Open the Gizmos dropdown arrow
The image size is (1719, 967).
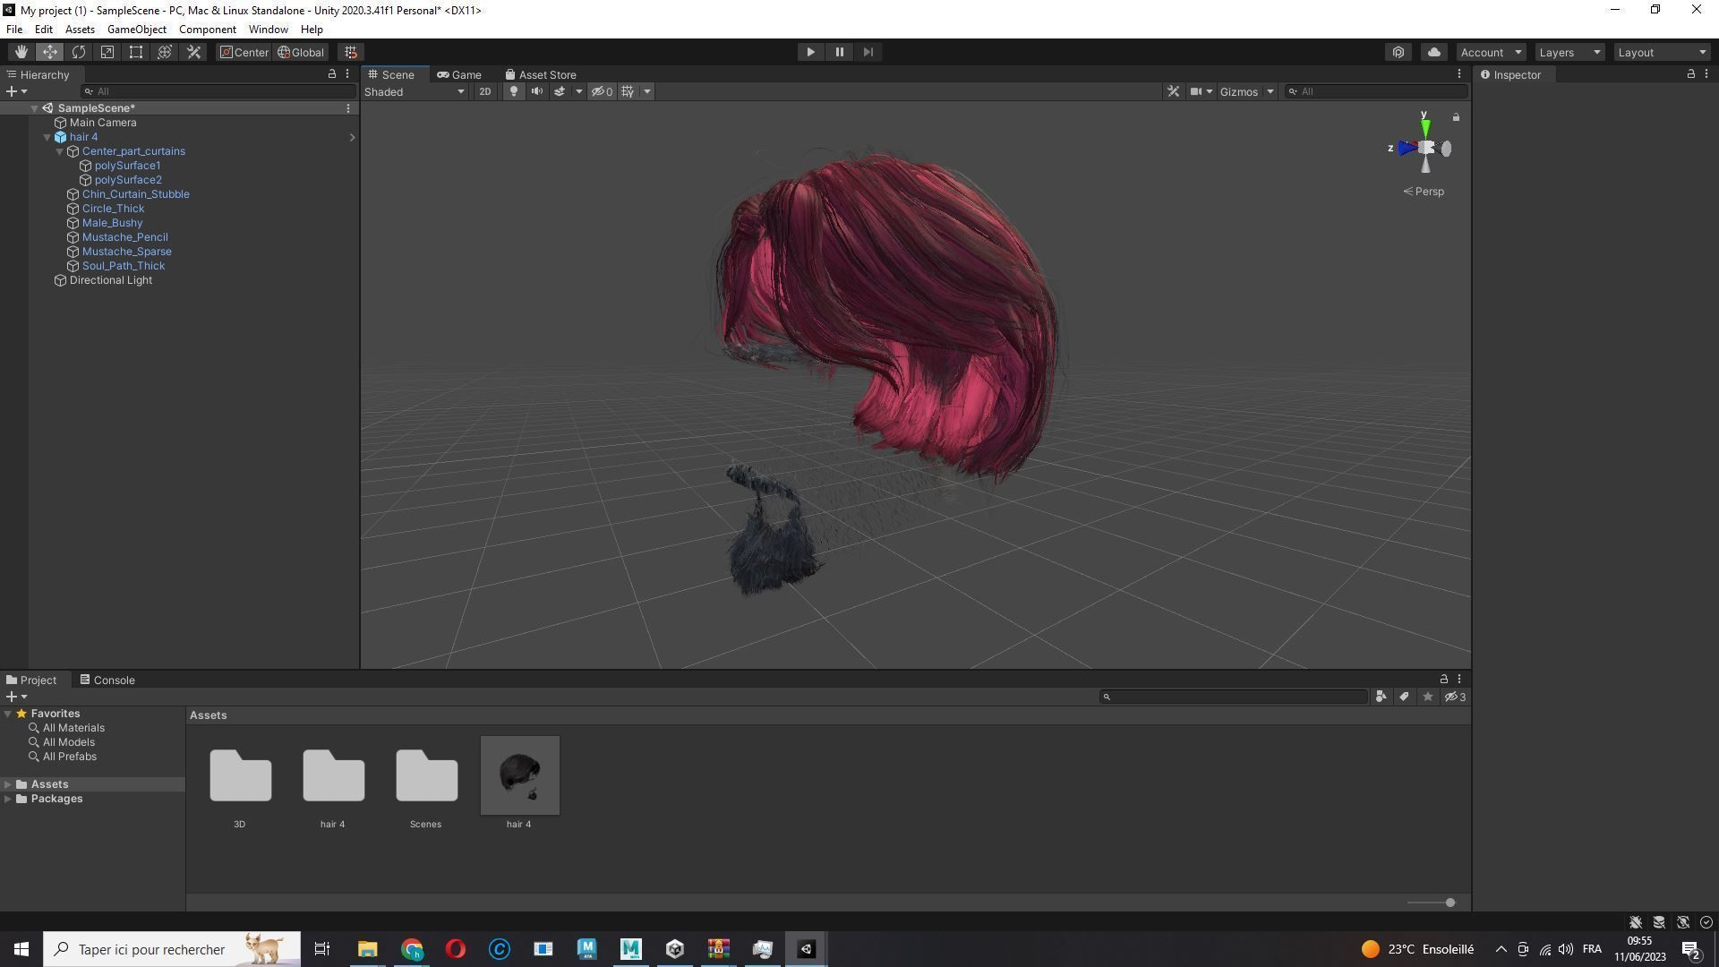tap(1270, 91)
